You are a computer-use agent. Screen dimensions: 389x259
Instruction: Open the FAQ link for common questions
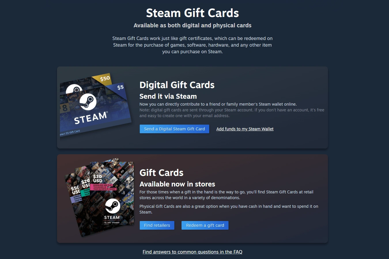pyautogui.click(x=192, y=252)
